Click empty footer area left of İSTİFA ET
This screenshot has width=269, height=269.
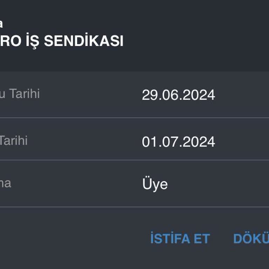pyautogui.click(x=70, y=239)
